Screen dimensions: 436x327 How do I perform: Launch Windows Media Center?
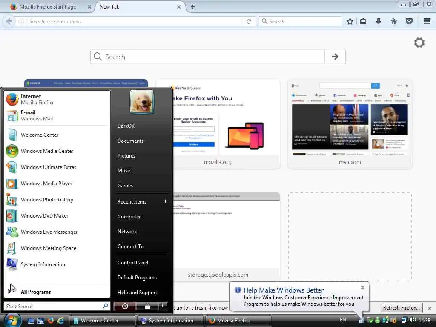point(57,151)
